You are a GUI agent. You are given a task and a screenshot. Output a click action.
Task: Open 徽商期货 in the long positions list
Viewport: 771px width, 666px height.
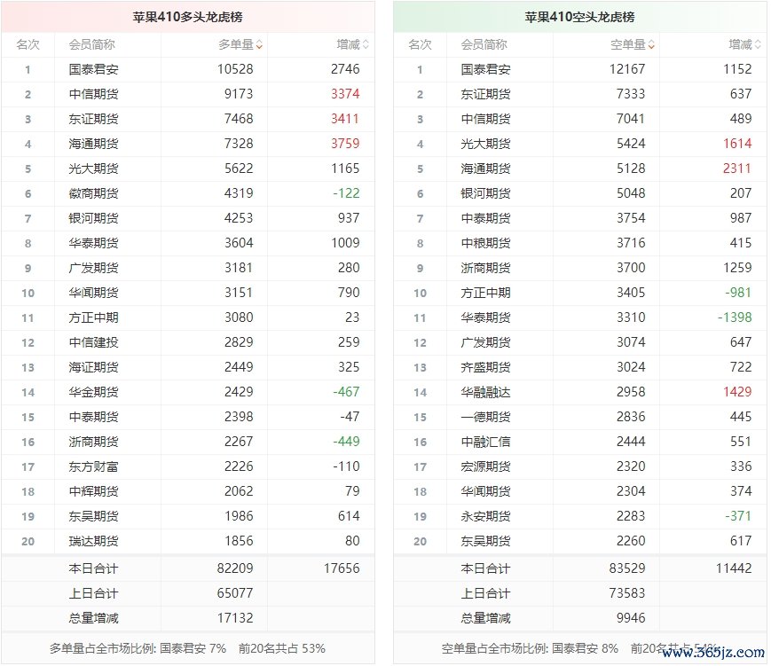93,193
